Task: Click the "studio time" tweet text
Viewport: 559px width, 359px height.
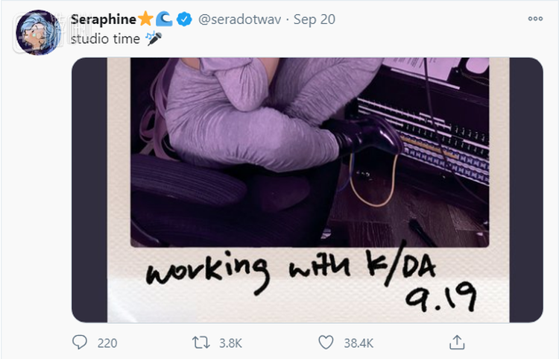Action: [x=105, y=38]
